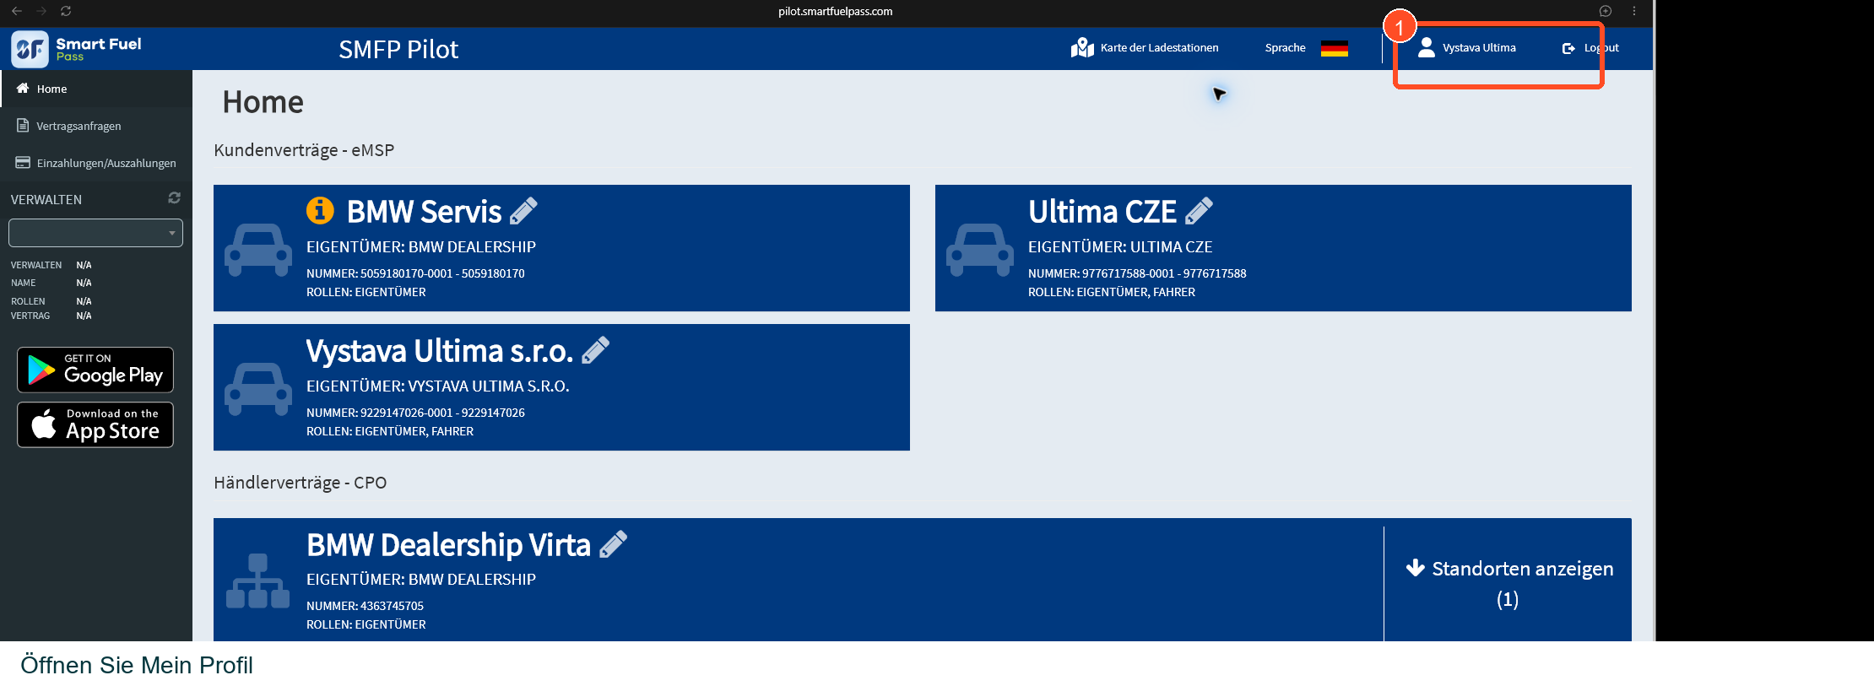This screenshot has width=1874, height=686.
Task: Open Vertragsanfragen in the sidebar
Action: [x=96, y=126]
